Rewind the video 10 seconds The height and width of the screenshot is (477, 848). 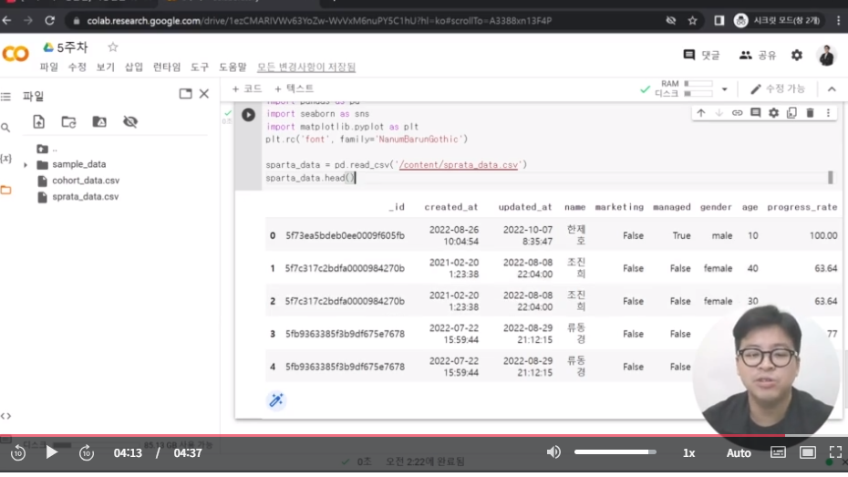tap(18, 452)
